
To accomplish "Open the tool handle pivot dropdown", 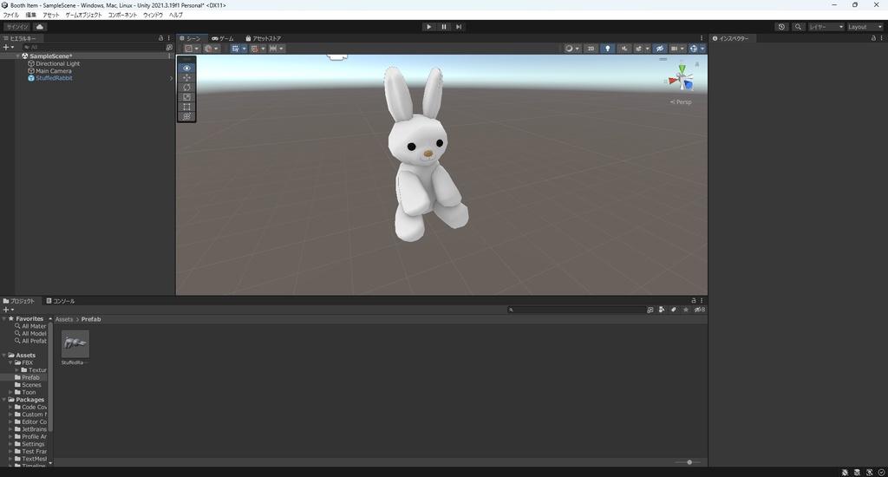I will [193, 49].
